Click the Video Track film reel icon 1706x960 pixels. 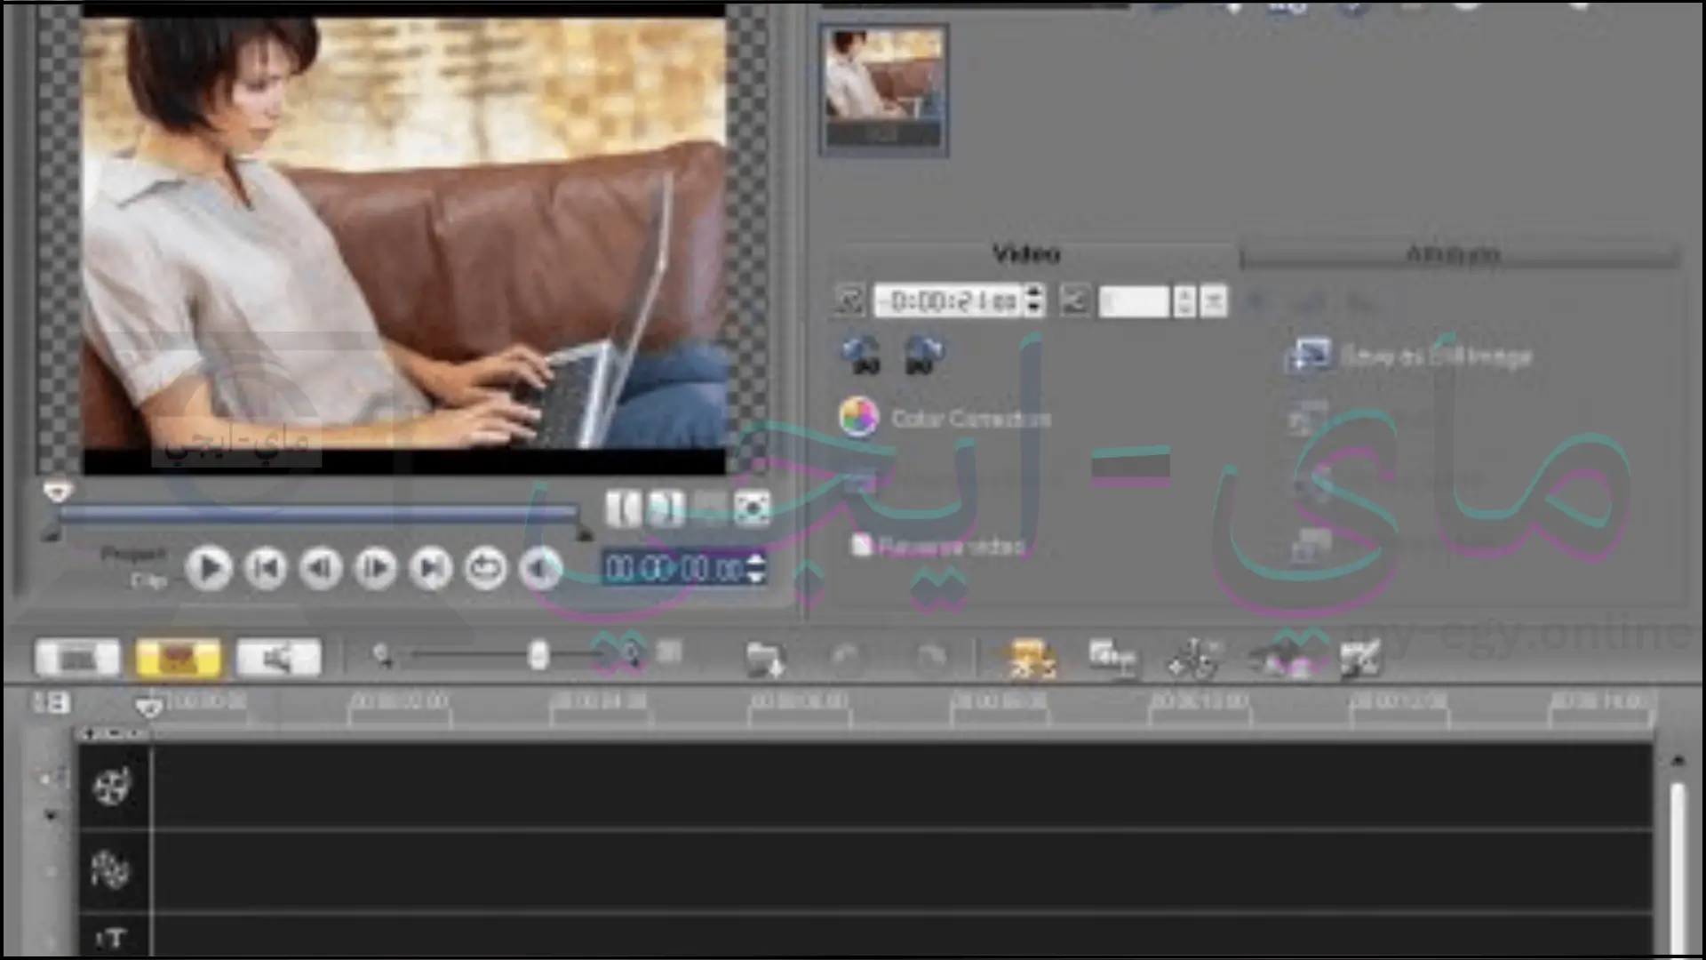113,786
